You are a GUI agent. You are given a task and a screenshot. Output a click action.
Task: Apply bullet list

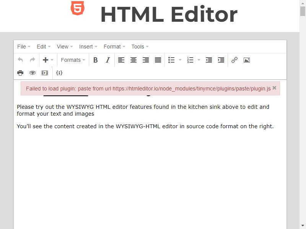coord(171,60)
